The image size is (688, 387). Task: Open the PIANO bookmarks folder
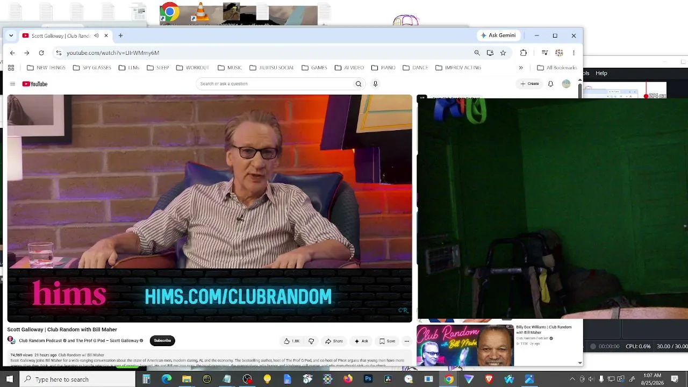[x=383, y=68]
